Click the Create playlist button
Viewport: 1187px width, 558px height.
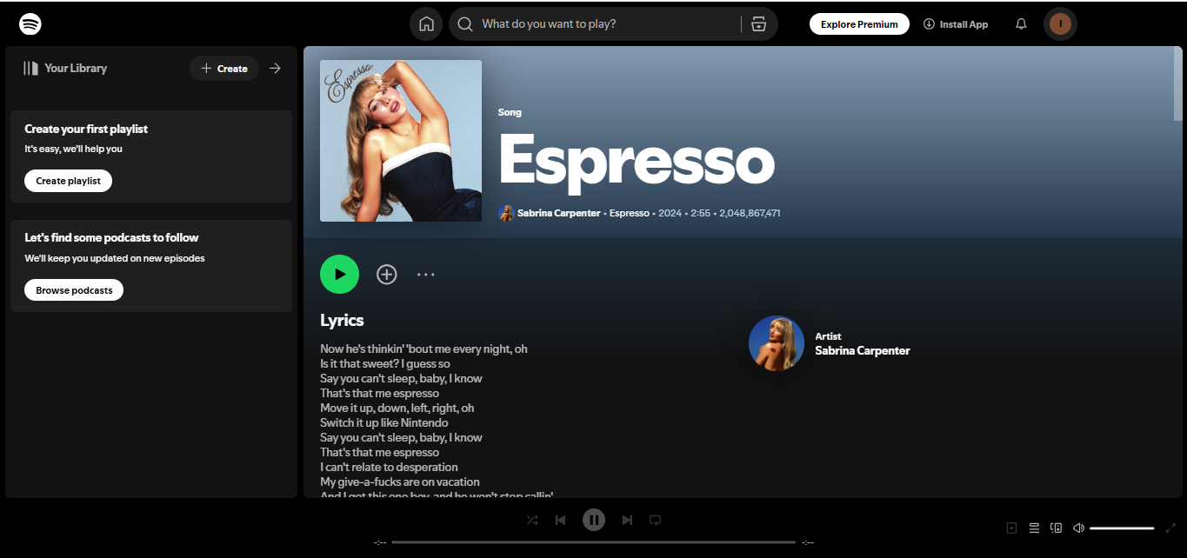click(x=68, y=181)
